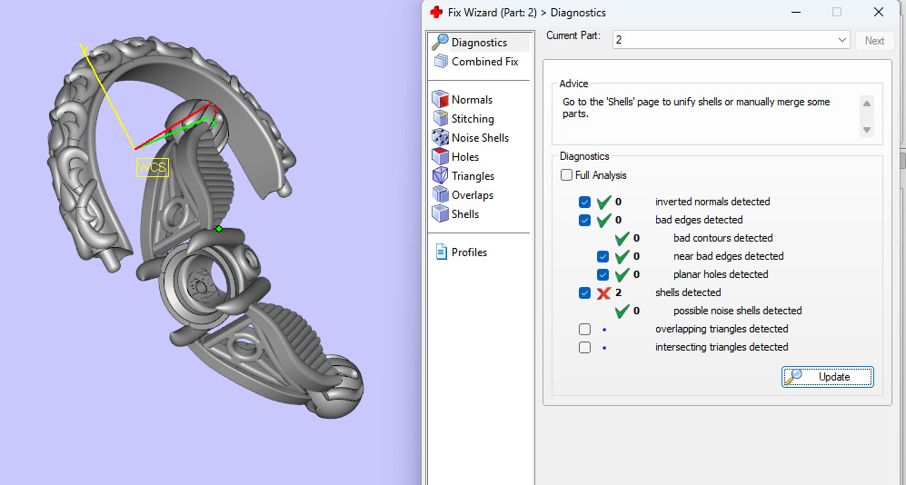The width and height of the screenshot is (906, 485).
Task: Click the green point on the model
Action: [x=219, y=229]
